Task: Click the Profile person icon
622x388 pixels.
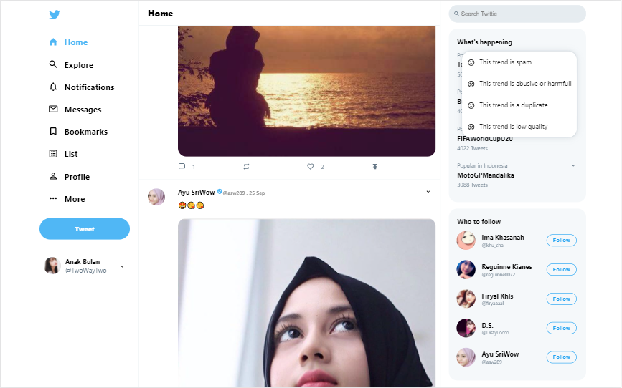Action: pyautogui.click(x=53, y=176)
